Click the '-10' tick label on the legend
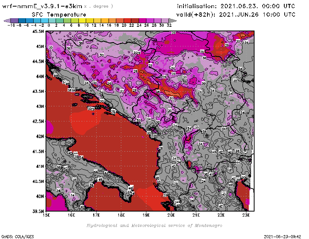309x239 pixels. point(11,26)
